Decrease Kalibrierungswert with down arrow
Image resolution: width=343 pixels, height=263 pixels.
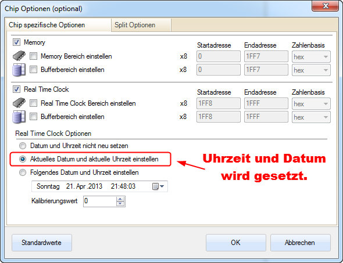120,204
